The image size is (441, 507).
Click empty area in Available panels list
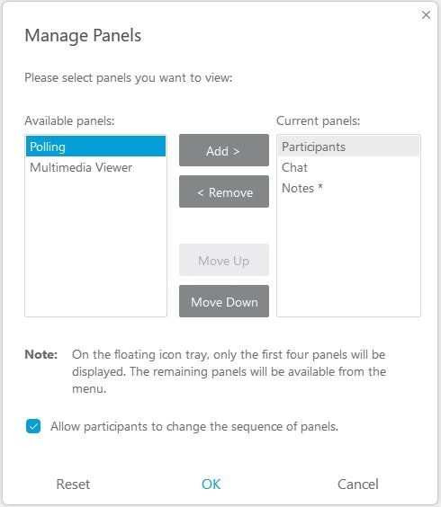click(95, 245)
